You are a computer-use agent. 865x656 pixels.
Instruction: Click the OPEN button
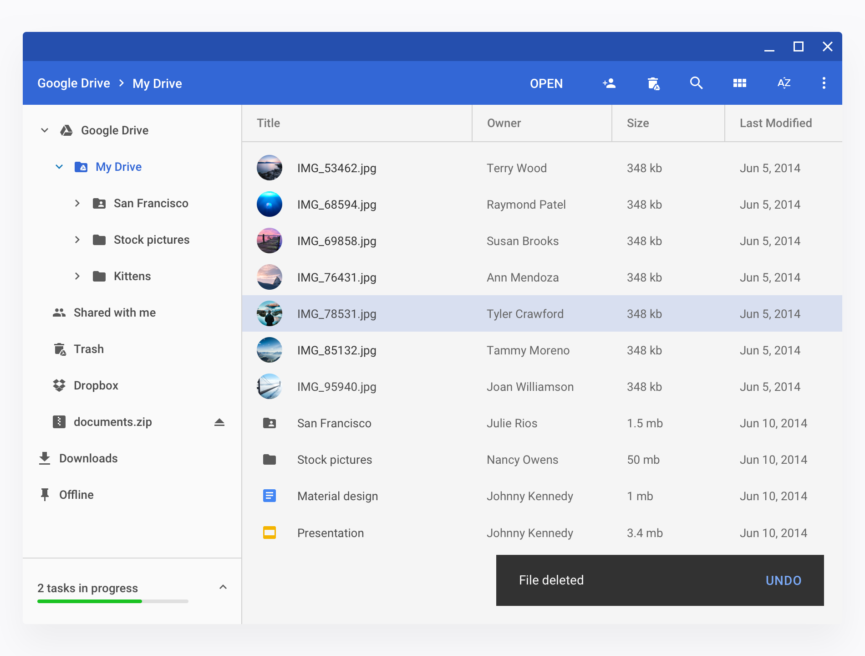(x=546, y=83)
